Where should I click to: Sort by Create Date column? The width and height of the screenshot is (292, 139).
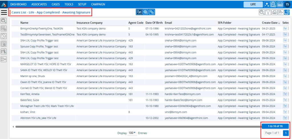(x=271, y=23)
